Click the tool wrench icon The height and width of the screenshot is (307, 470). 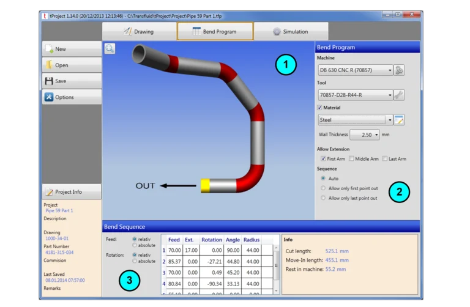(399, 95)
